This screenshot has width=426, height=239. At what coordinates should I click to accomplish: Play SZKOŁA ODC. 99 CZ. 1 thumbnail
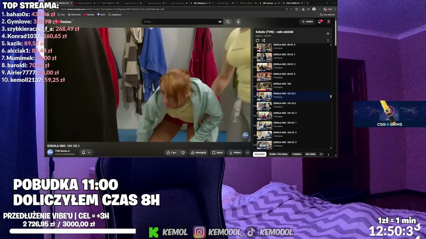[x=264, y=57]
